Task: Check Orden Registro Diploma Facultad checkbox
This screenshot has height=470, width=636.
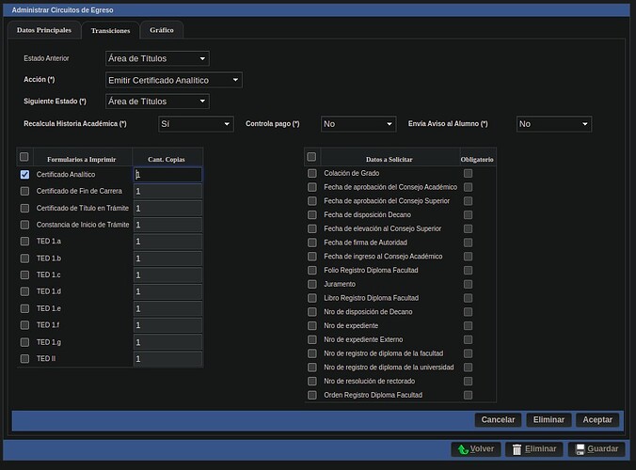Action: (312, 395)
